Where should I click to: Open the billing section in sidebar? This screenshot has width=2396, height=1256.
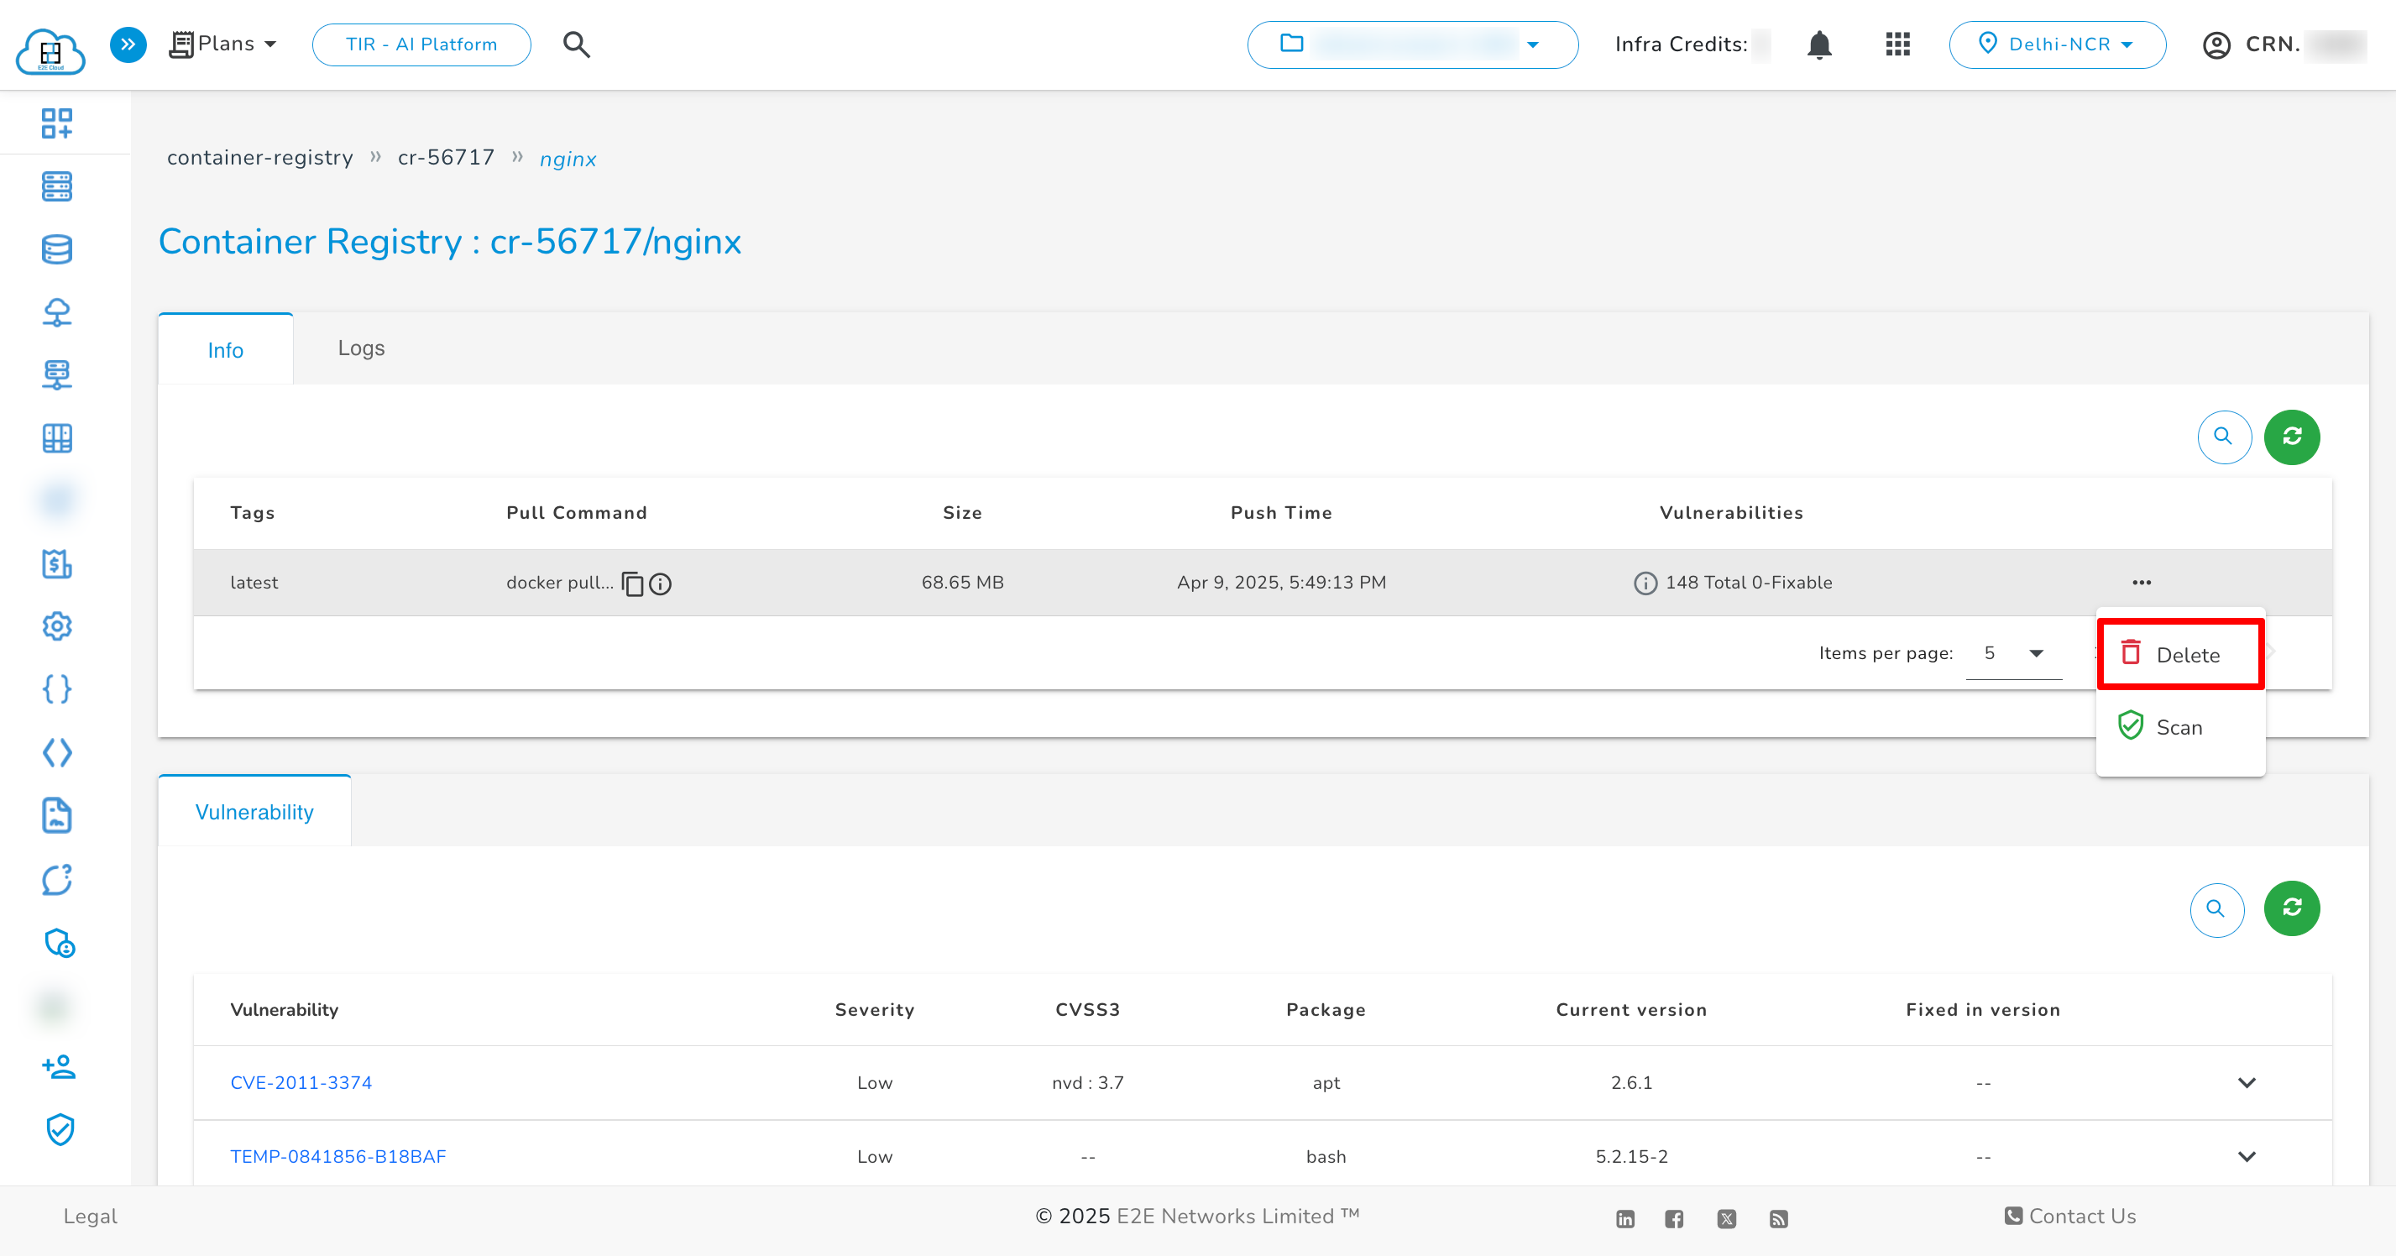pyautogui.click(x=57, y=564)
